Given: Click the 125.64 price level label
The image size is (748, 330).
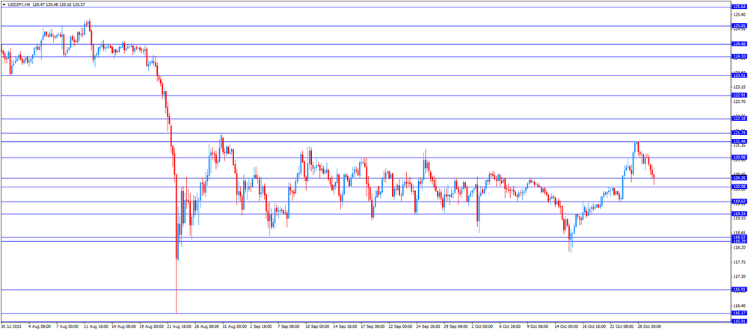Looking at the screenshot, I should [x=740, y=7].
